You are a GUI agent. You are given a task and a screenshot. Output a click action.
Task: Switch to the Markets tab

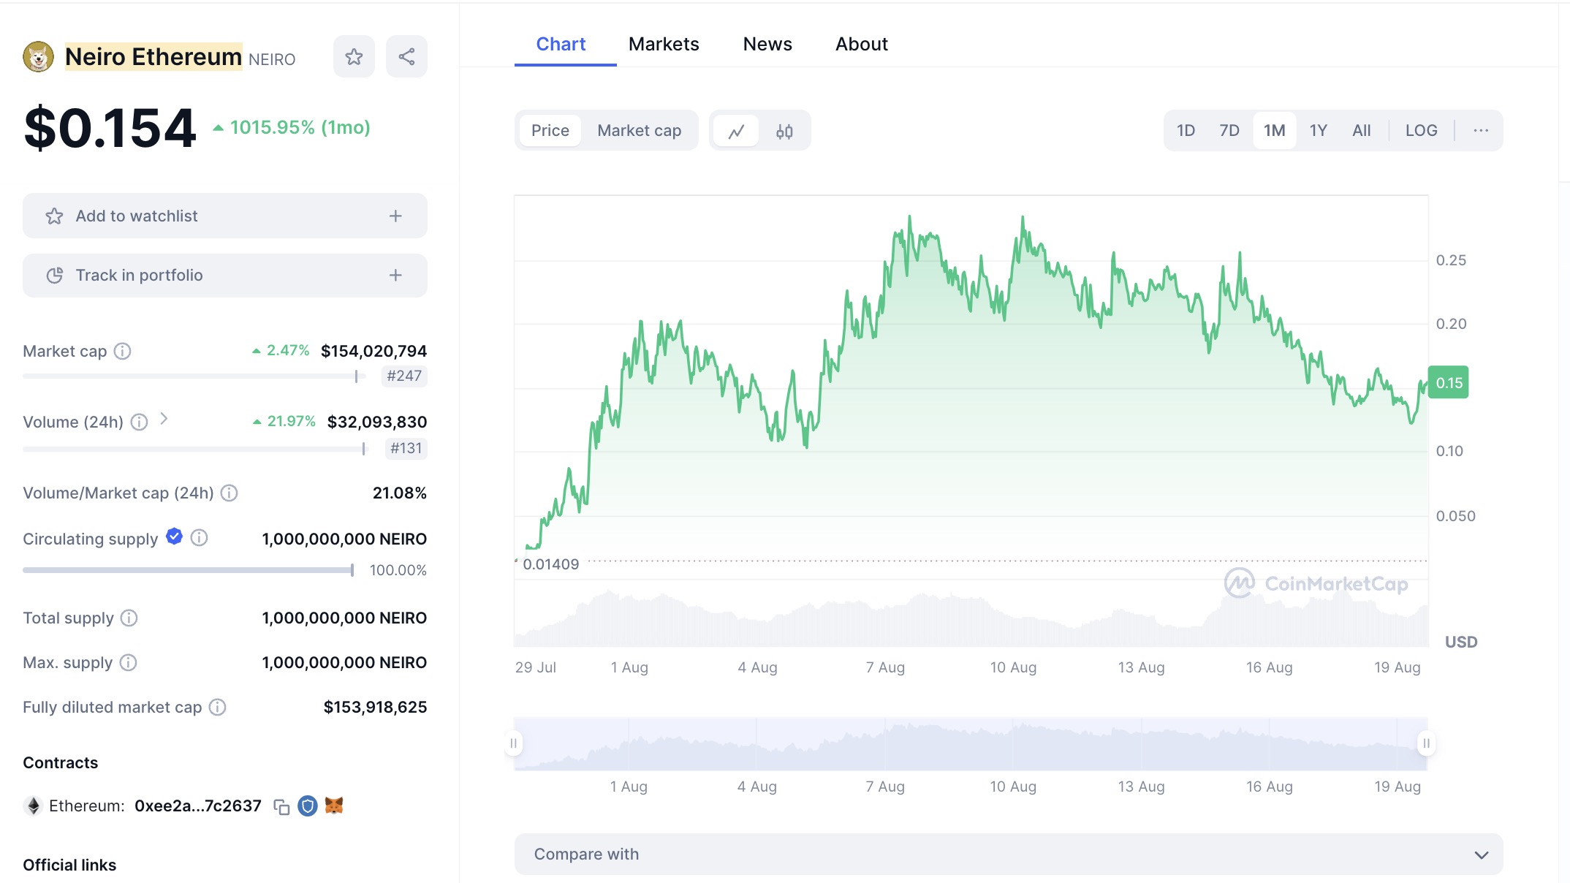tap(663, 44)
